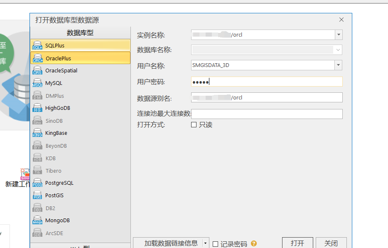Toggle the 记录密码 checkbox

tap(216, 244)
